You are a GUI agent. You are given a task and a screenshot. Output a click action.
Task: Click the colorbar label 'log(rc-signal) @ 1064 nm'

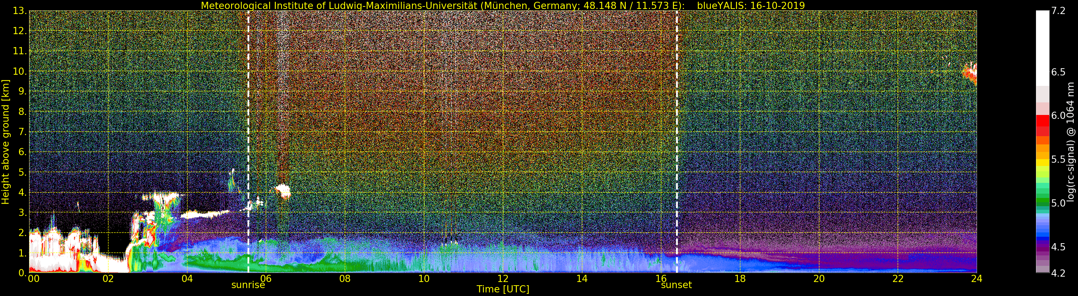(x=1071, y=142)
